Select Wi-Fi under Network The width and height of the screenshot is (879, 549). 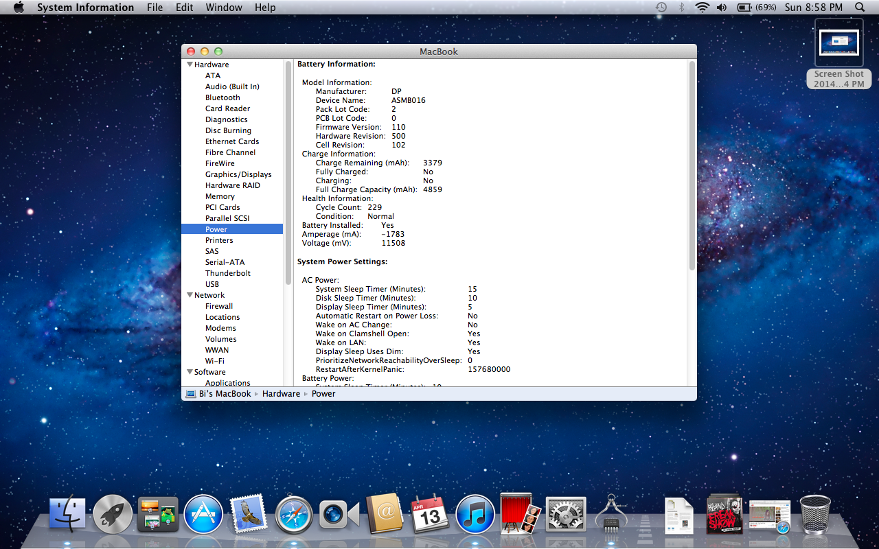coord(214,361)
